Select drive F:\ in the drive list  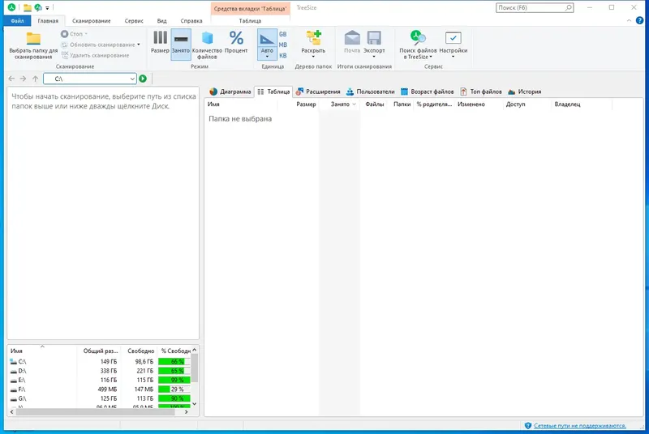click(x=98, y=389)
